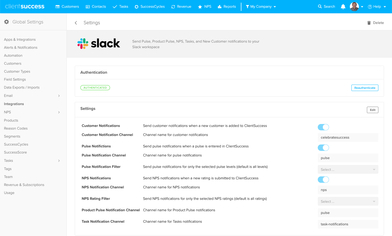392x236 pixels.
Task: Expand the profile avatar dropdown caret
Action: point(362,7)
